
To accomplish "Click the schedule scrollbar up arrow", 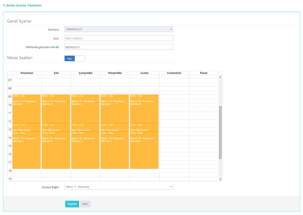I will (220, 77).
